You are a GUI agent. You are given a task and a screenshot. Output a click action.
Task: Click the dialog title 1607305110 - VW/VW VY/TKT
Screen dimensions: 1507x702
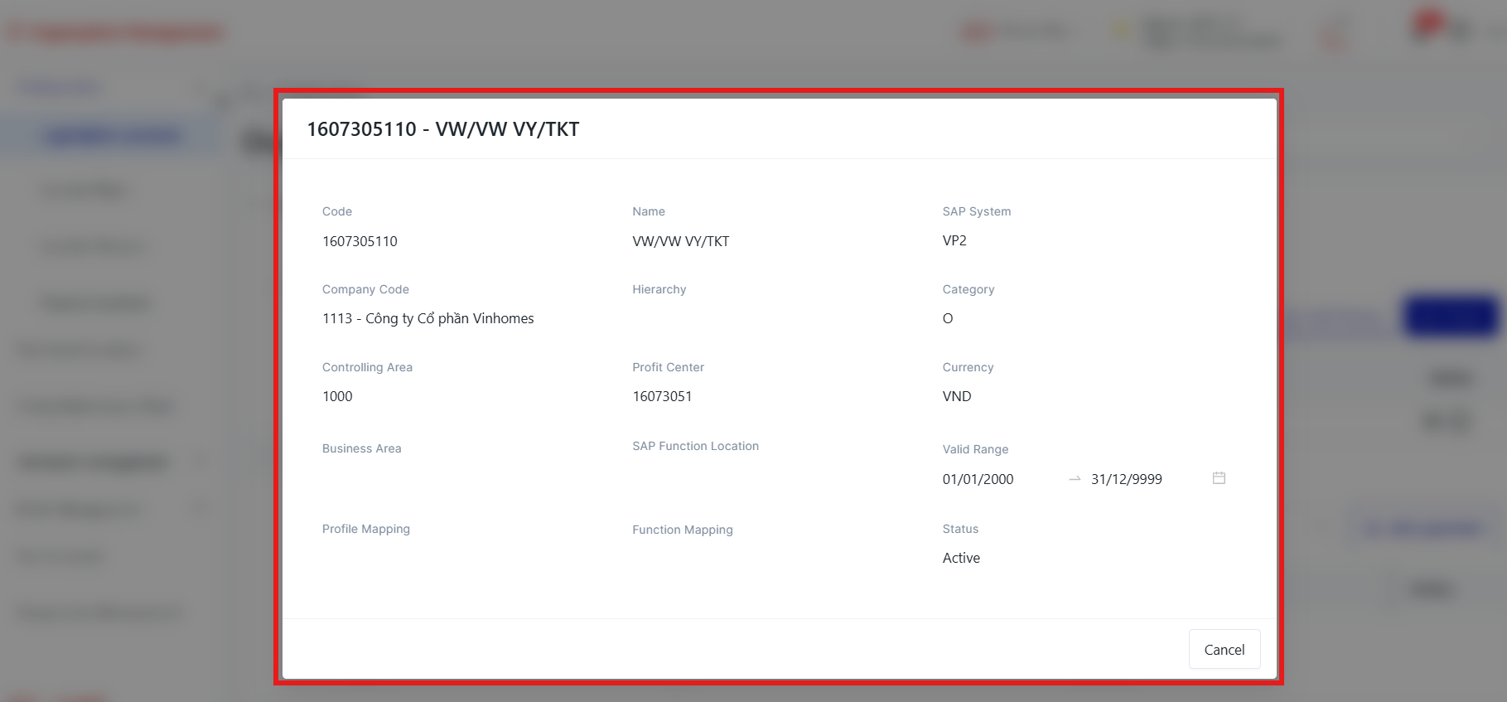click(x=443, y=129)
